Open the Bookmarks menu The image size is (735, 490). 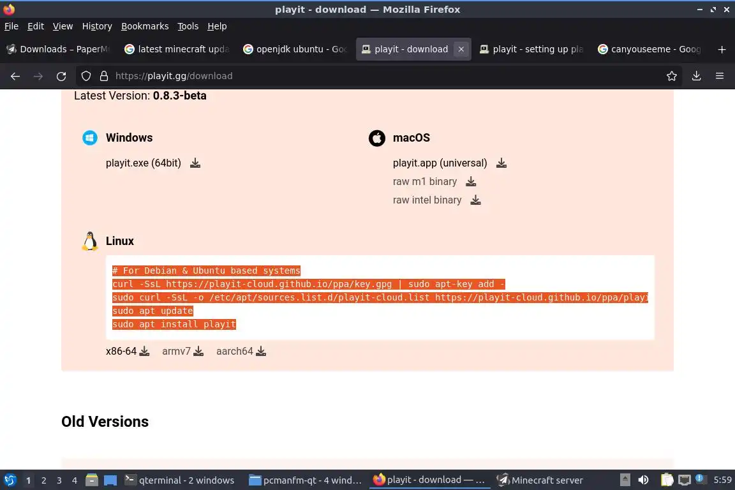pyautogui.click(x=145, y=26)
